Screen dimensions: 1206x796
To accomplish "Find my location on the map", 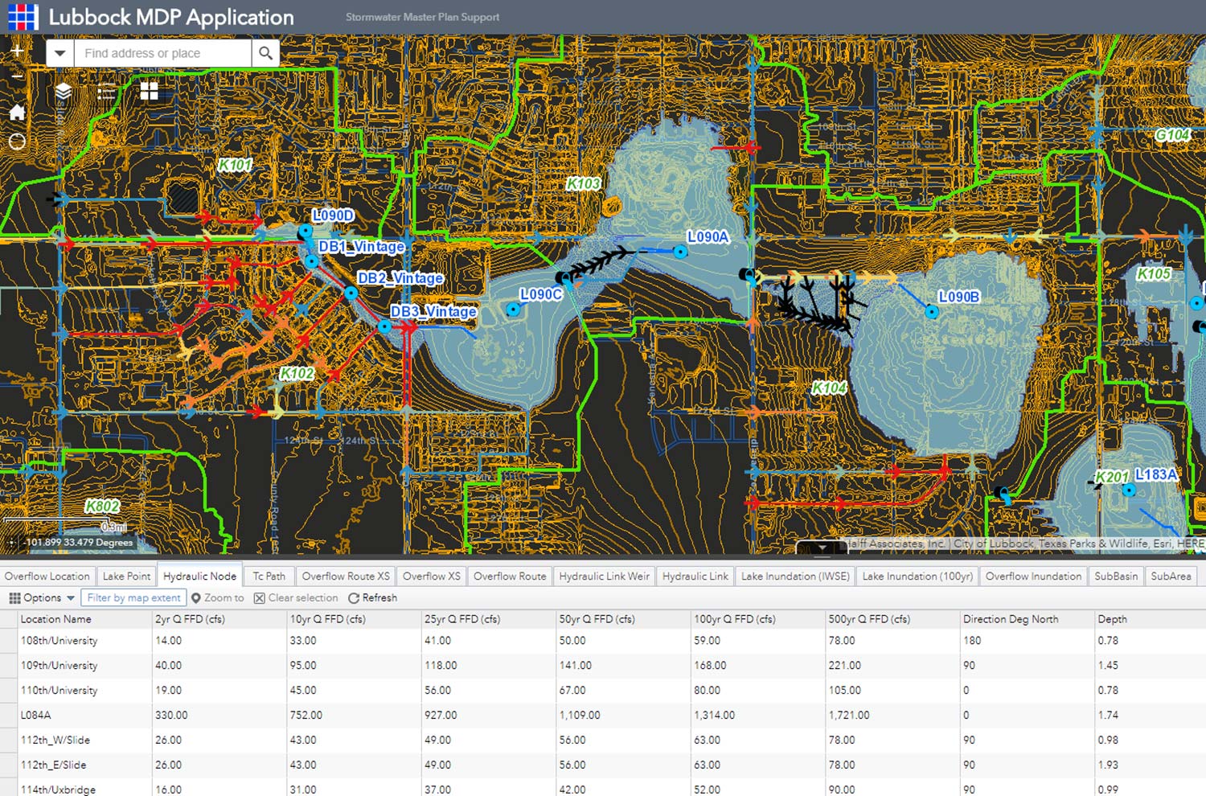I will [x=17, y=142].
